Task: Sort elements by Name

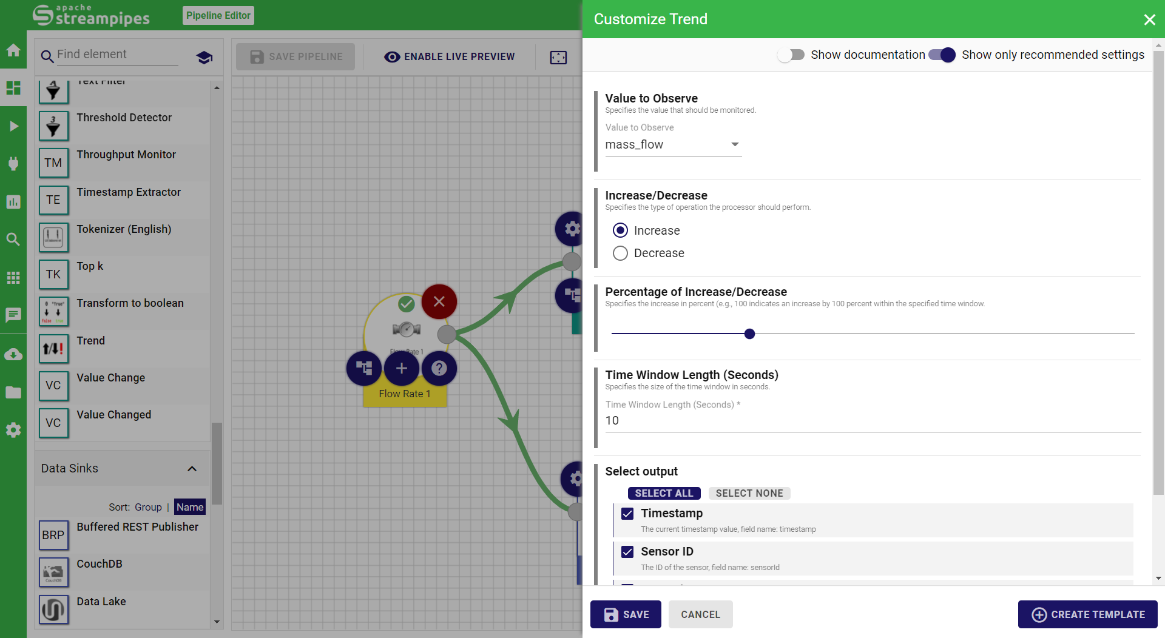Action: click(x=190, y=507)
